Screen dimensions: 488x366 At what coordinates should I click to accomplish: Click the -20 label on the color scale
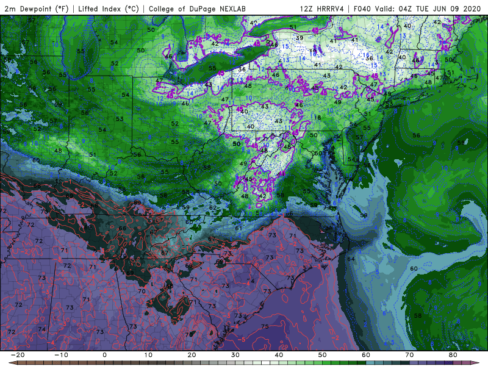pyautogui.click(x=18, y=355)
